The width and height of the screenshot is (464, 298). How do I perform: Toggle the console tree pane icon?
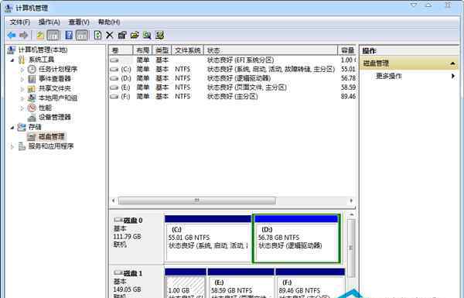click(x=53, y=36)
